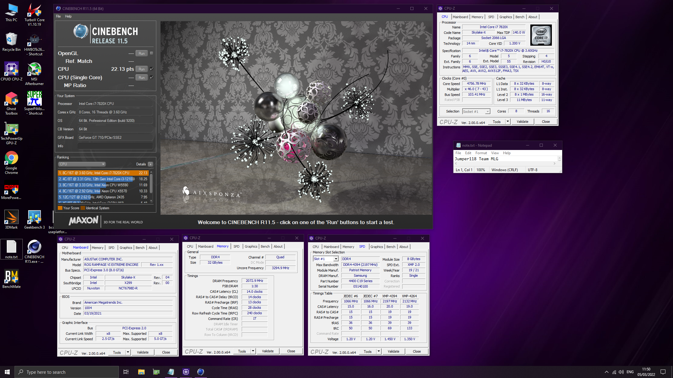Show hidden system tray icons
This screenshot has width=673, height=378.
[x=606, y=372]
